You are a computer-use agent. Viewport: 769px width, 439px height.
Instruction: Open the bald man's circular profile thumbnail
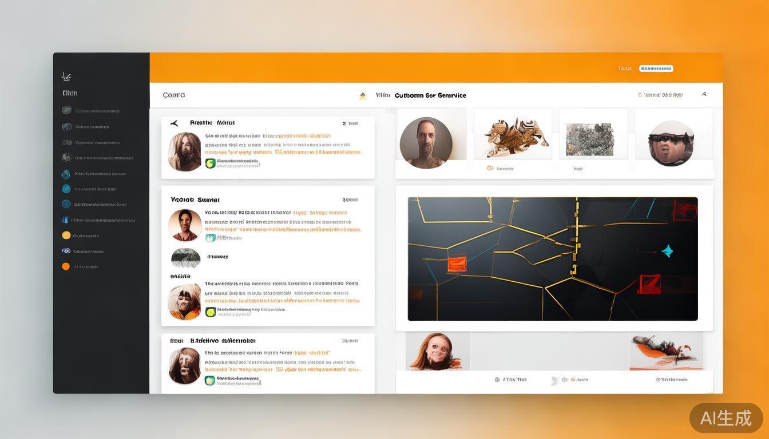click(426, 143)
